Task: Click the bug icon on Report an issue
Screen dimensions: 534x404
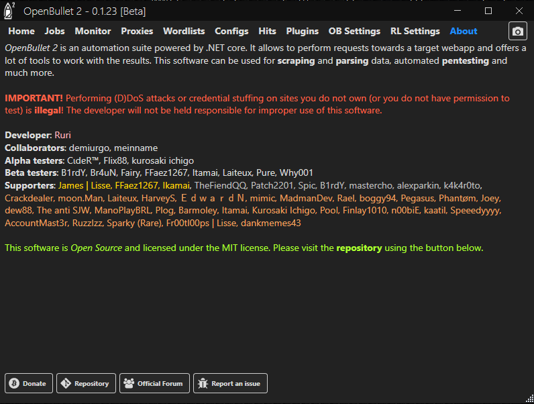Action: (x=203, y=384)
